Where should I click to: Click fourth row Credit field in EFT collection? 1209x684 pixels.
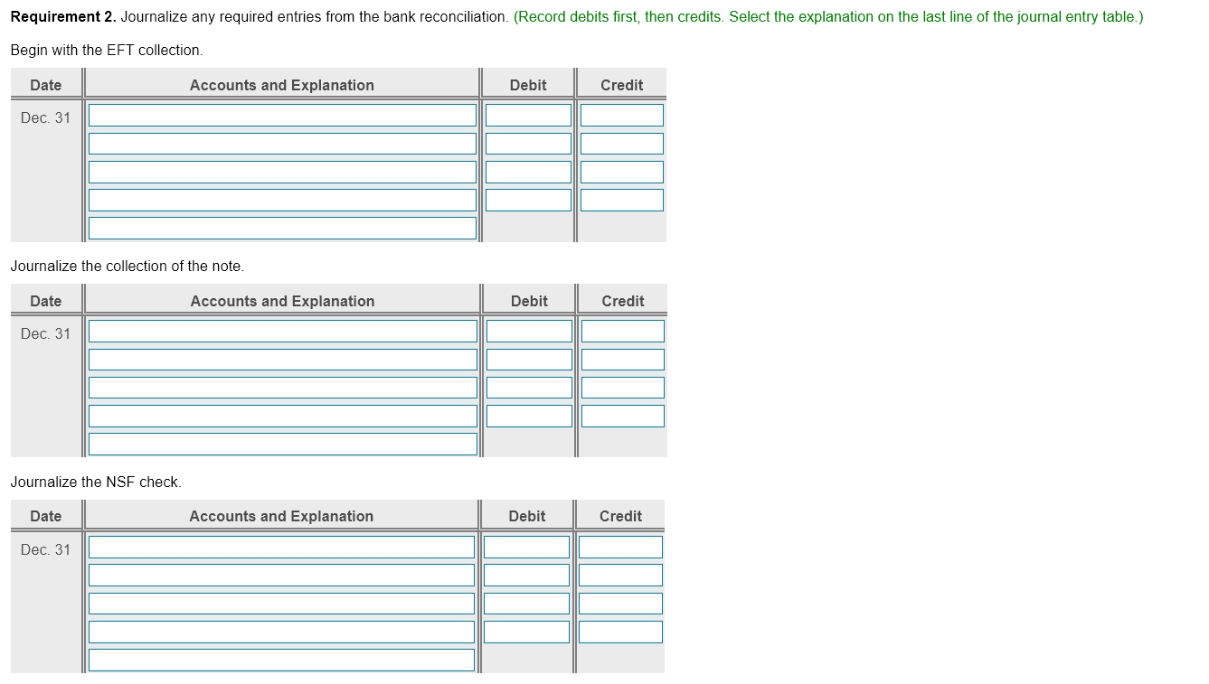(622, 200)
